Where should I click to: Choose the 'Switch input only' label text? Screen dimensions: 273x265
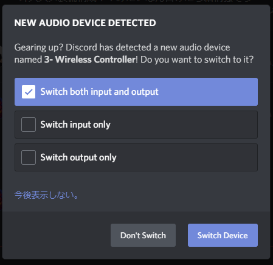(75, 125)
